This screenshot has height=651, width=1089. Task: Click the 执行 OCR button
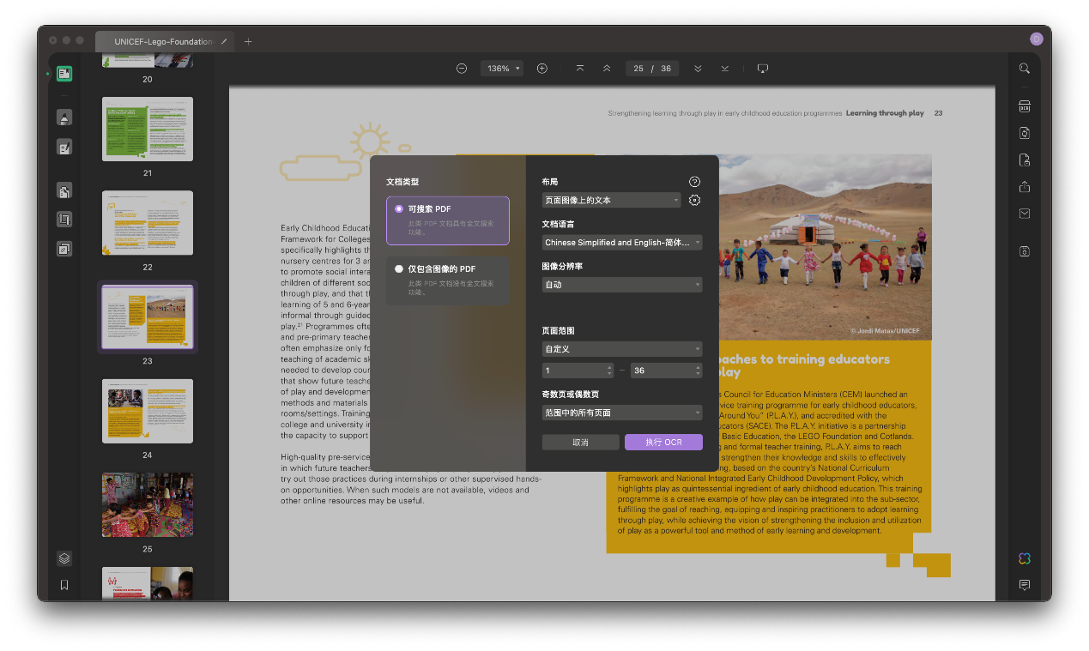(663, 443)
